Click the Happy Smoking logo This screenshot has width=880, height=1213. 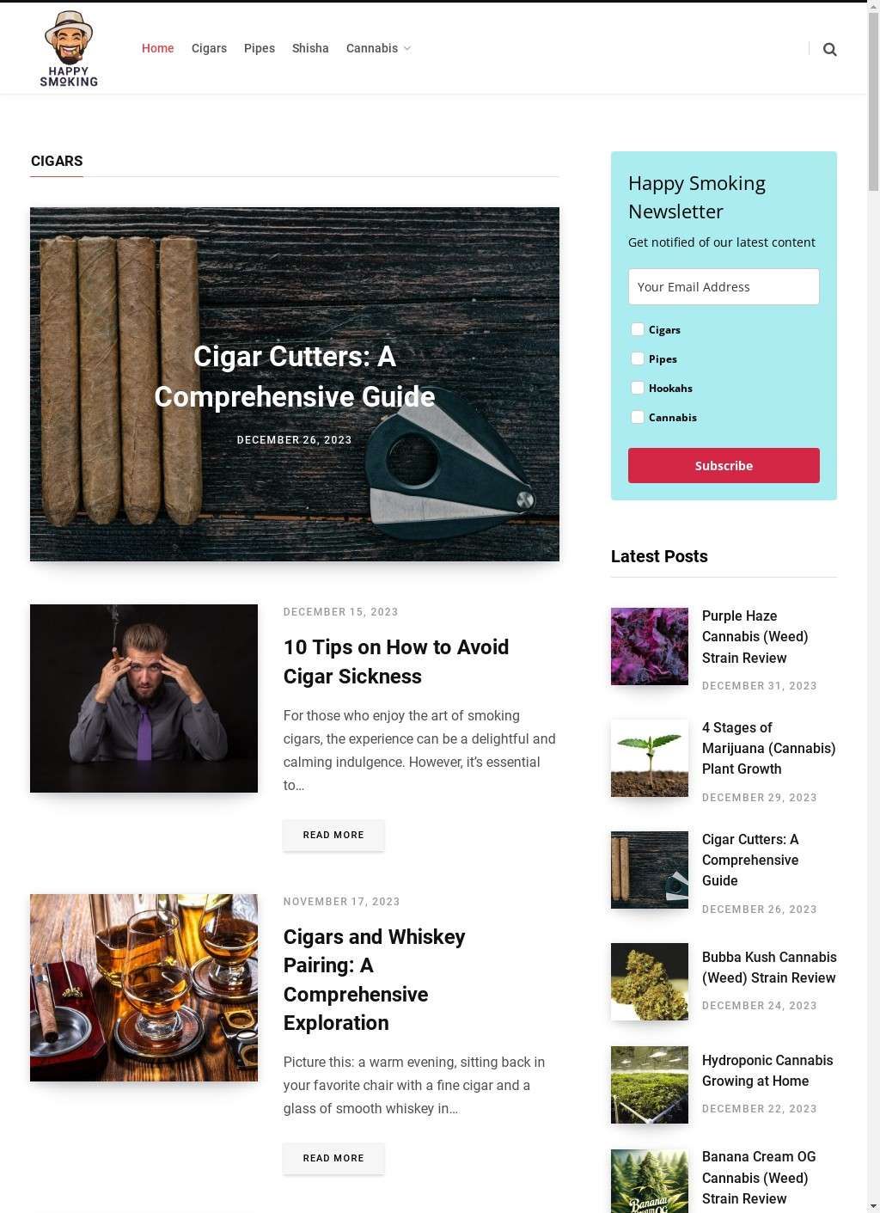pyautogui.click(x=69, y=49)
